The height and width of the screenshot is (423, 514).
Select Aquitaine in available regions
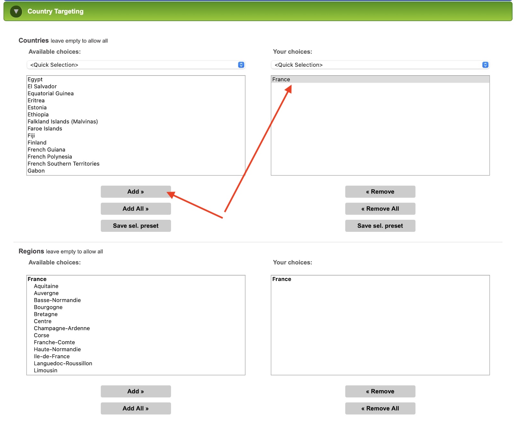pyautogui.click(x=46, y=286)
